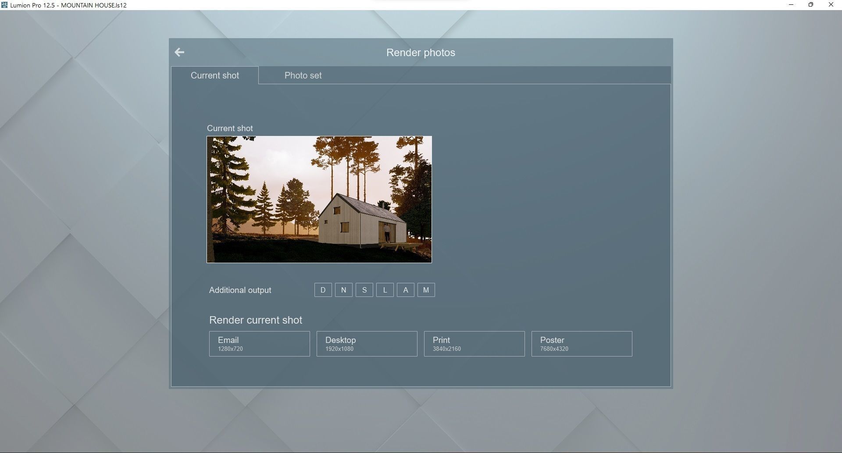Toggle the D additional output
This screenshot has height=453, width=842.
click(x=323, y=290)
